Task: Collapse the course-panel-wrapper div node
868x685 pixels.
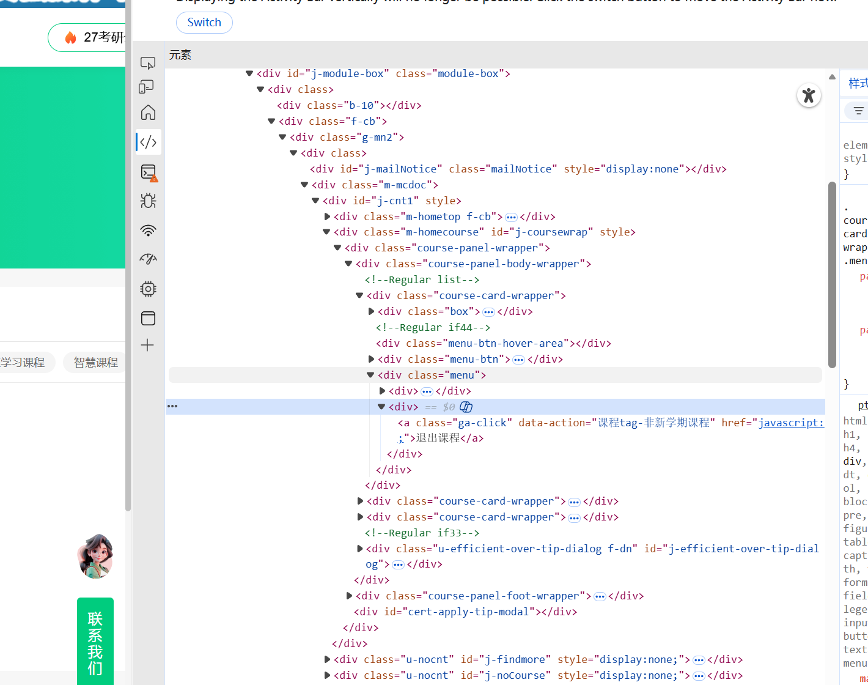Action: pos(337,248)
